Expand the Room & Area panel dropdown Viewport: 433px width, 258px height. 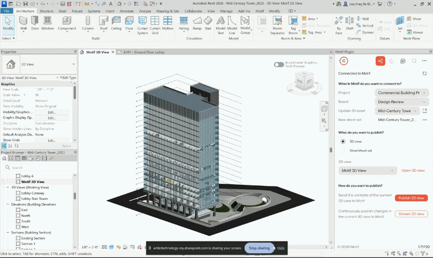(x=293, y=38)
